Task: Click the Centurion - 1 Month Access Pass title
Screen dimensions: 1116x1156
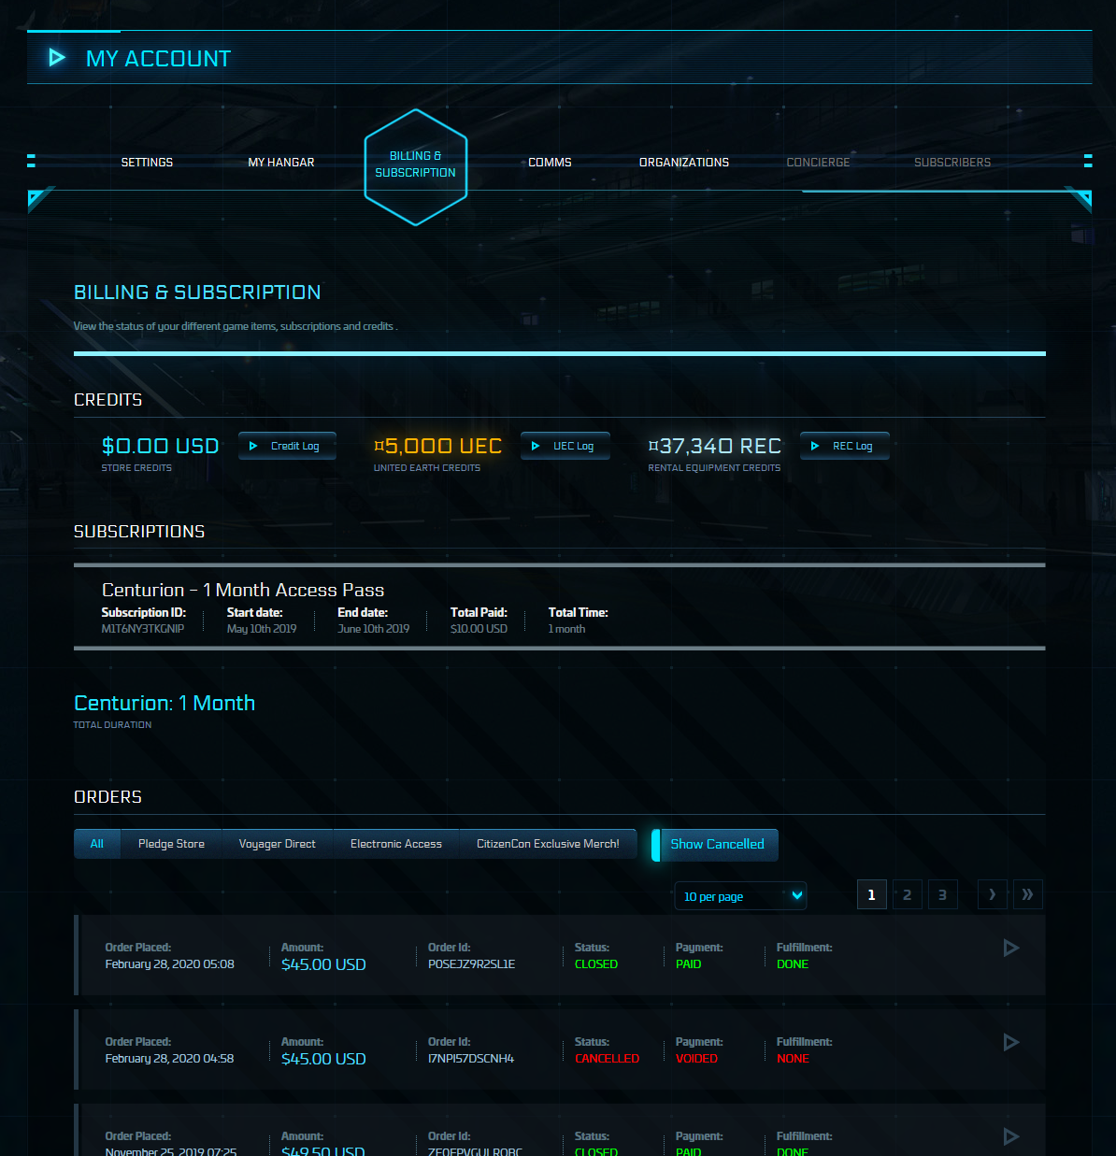Action: coord(243,590)
